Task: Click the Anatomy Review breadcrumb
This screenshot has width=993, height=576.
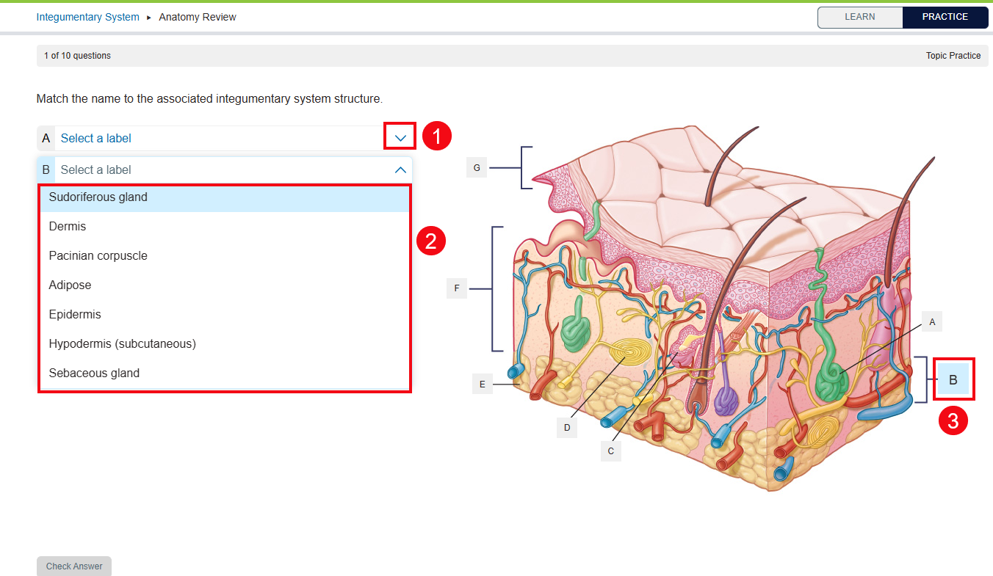Action: 197,17
